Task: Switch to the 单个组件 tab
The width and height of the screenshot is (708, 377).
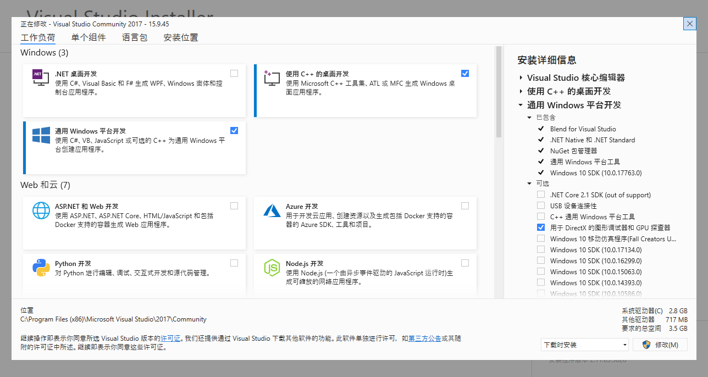Action: (x=88, y=38)
